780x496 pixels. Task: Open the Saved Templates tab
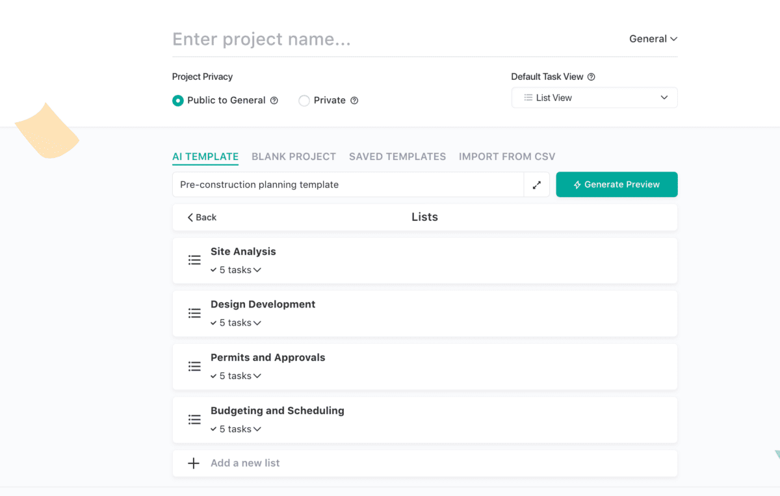[x=397, y=157]
